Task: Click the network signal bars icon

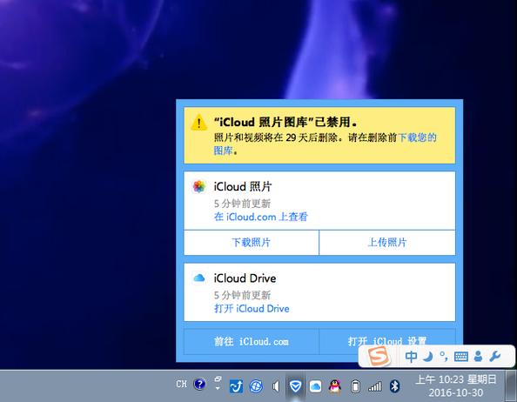Action: pyautogui.click(x=375, y=386)
